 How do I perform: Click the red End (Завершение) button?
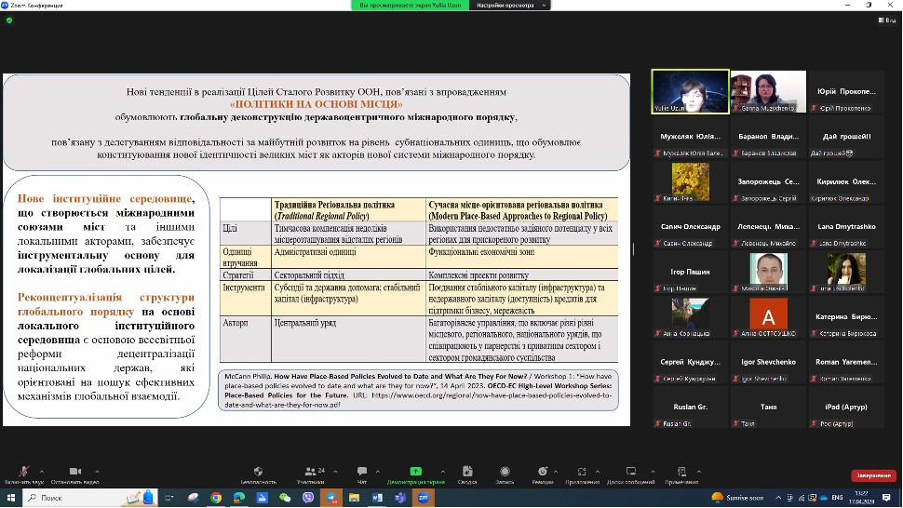coord(873,475)
